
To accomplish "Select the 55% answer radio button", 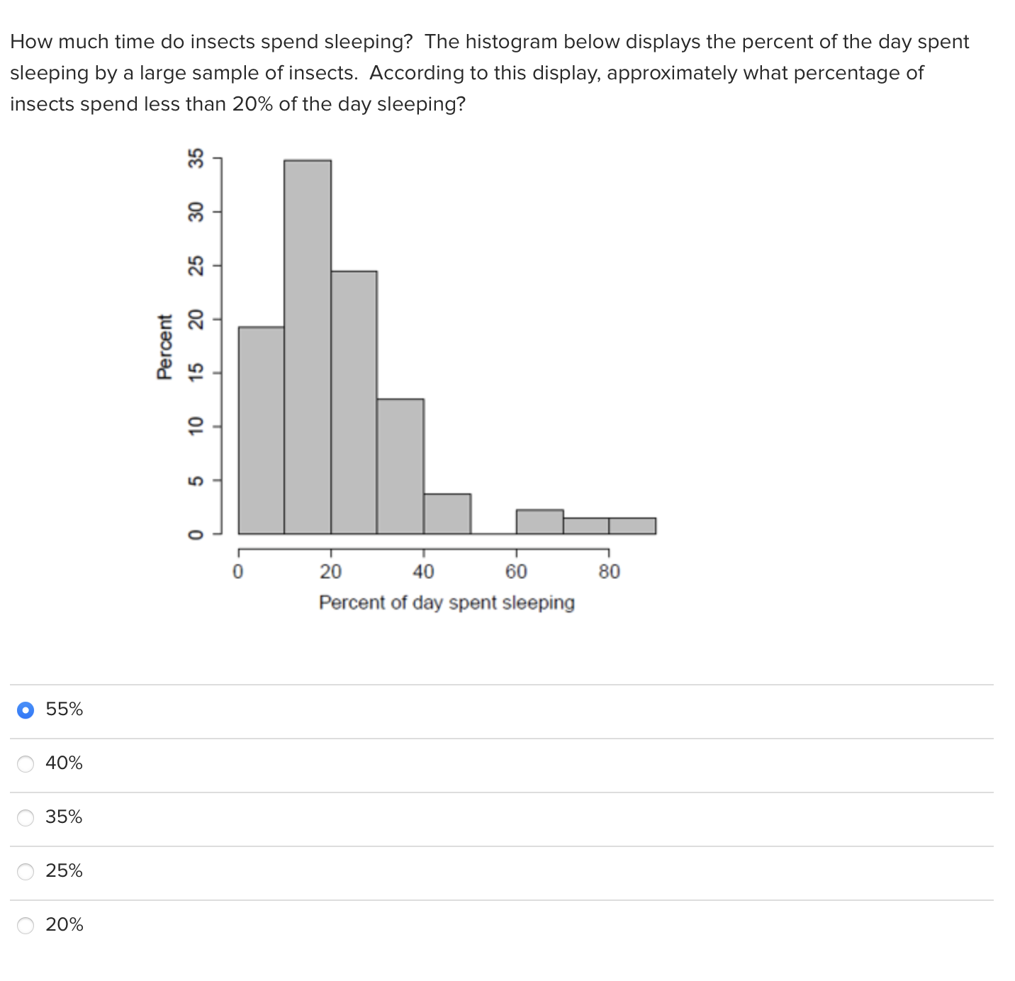I will [x=26, y=710].
